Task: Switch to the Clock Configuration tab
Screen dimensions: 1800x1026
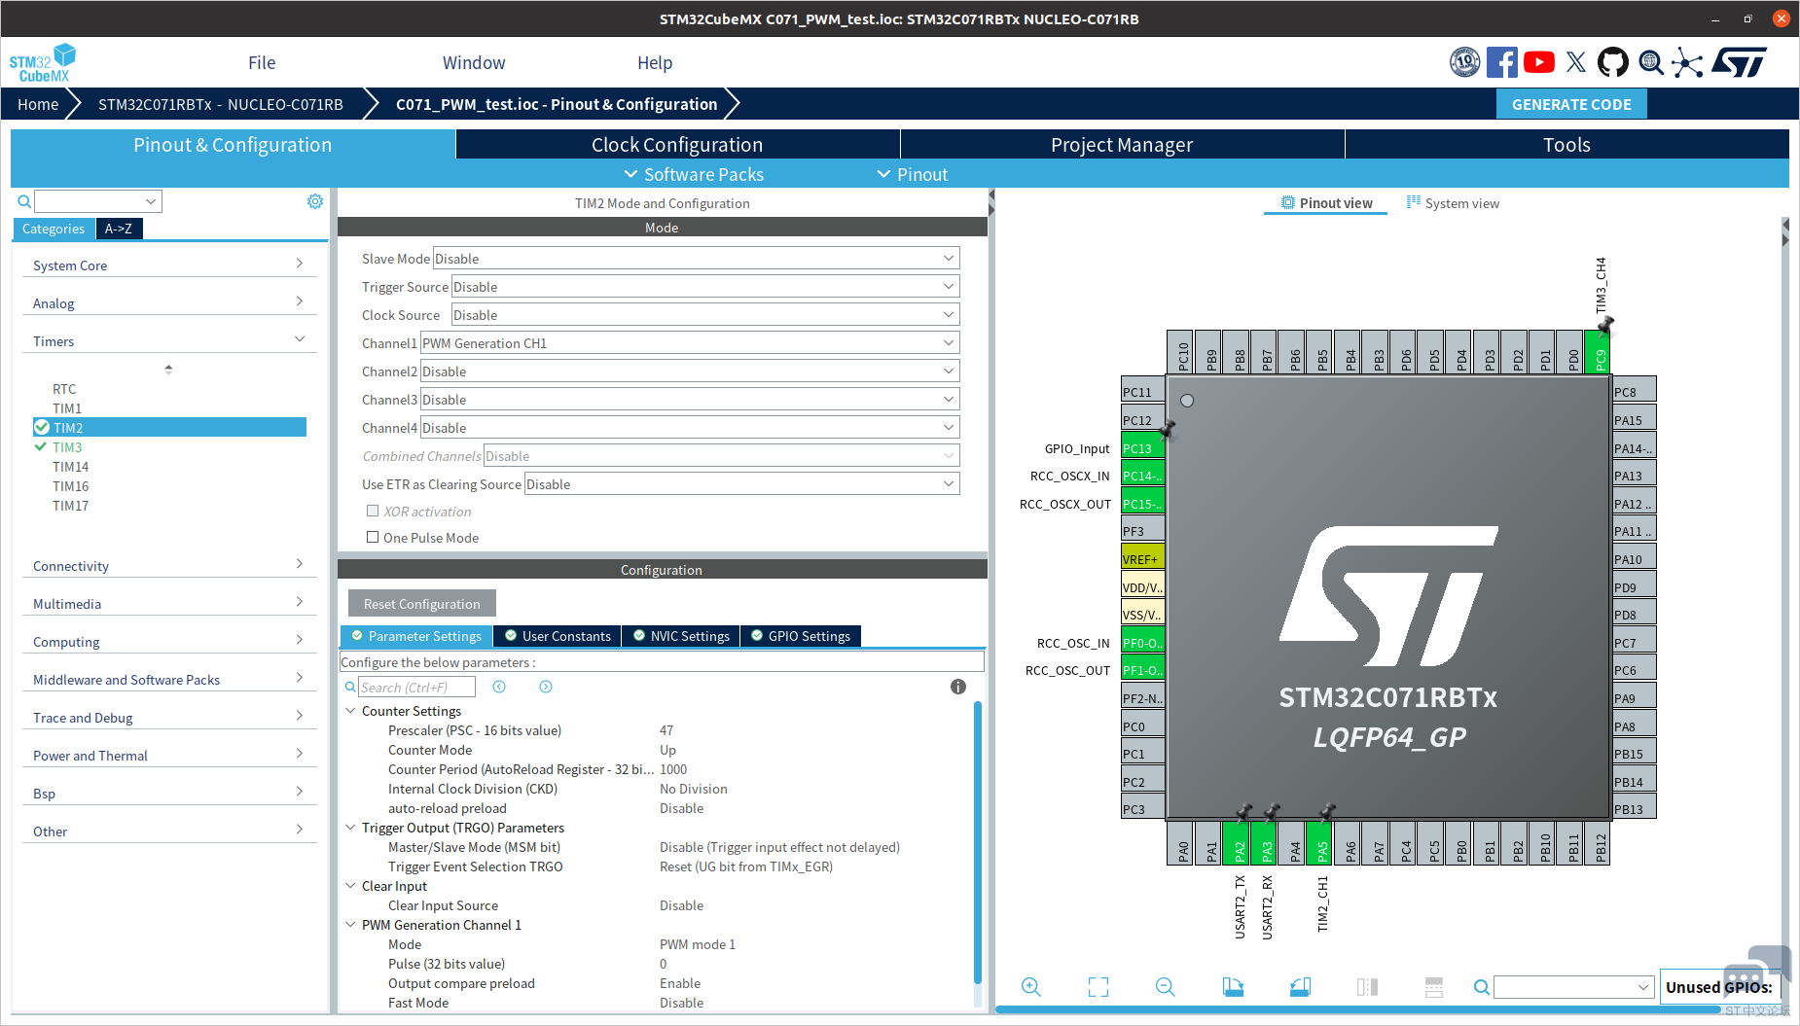Action: click(677, 145)
